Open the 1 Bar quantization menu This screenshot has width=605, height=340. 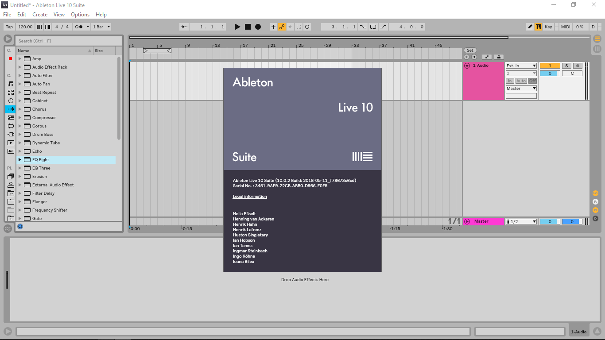(101, 27)
